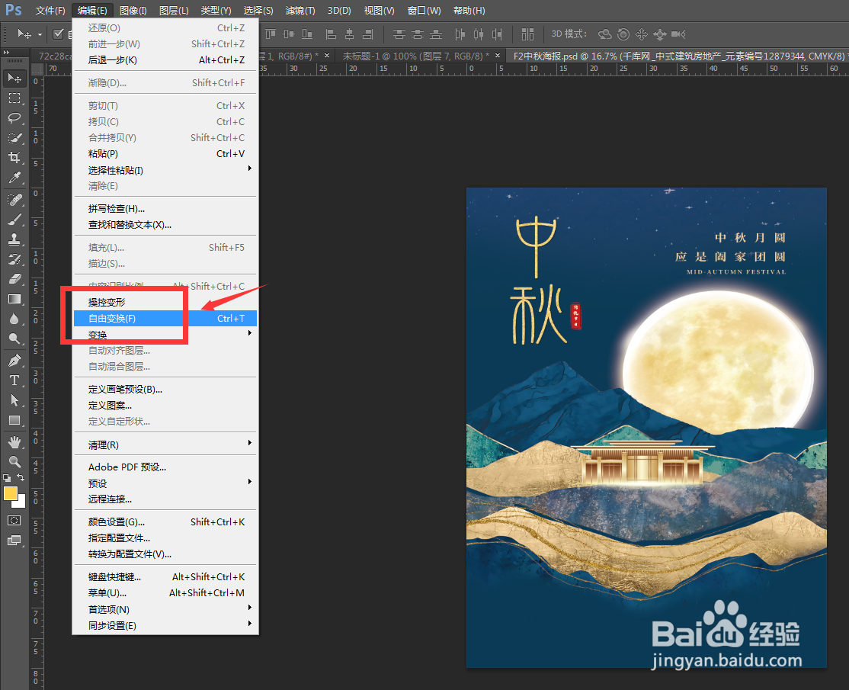The width and height of the screenshot is (849, 690).
Task: Open 拼写检查(H)... menu entry
Action: point(165,208)
